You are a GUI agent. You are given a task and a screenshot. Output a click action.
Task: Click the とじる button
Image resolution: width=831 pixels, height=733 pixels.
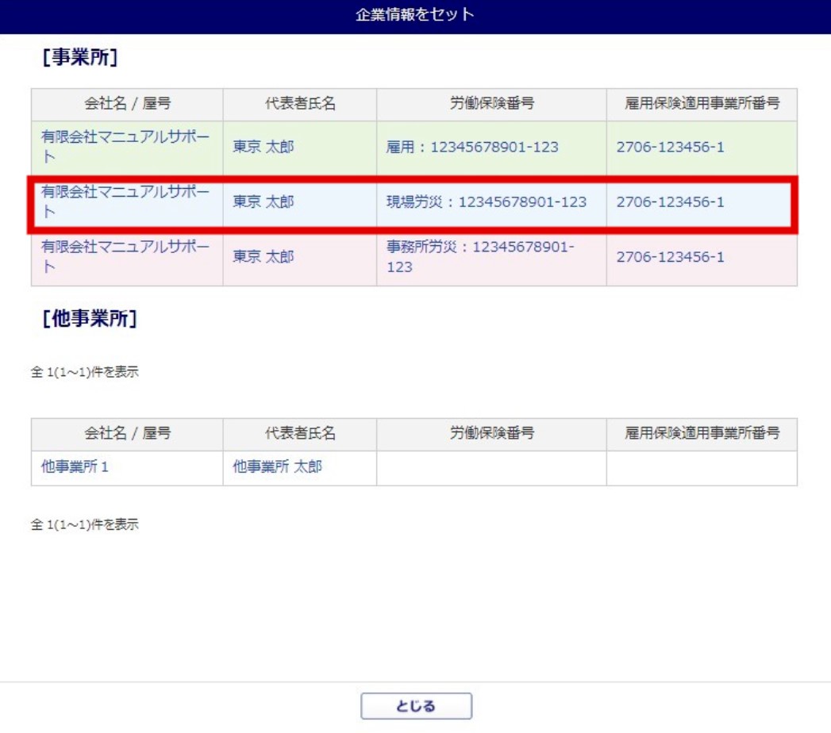tap(416, 706)
